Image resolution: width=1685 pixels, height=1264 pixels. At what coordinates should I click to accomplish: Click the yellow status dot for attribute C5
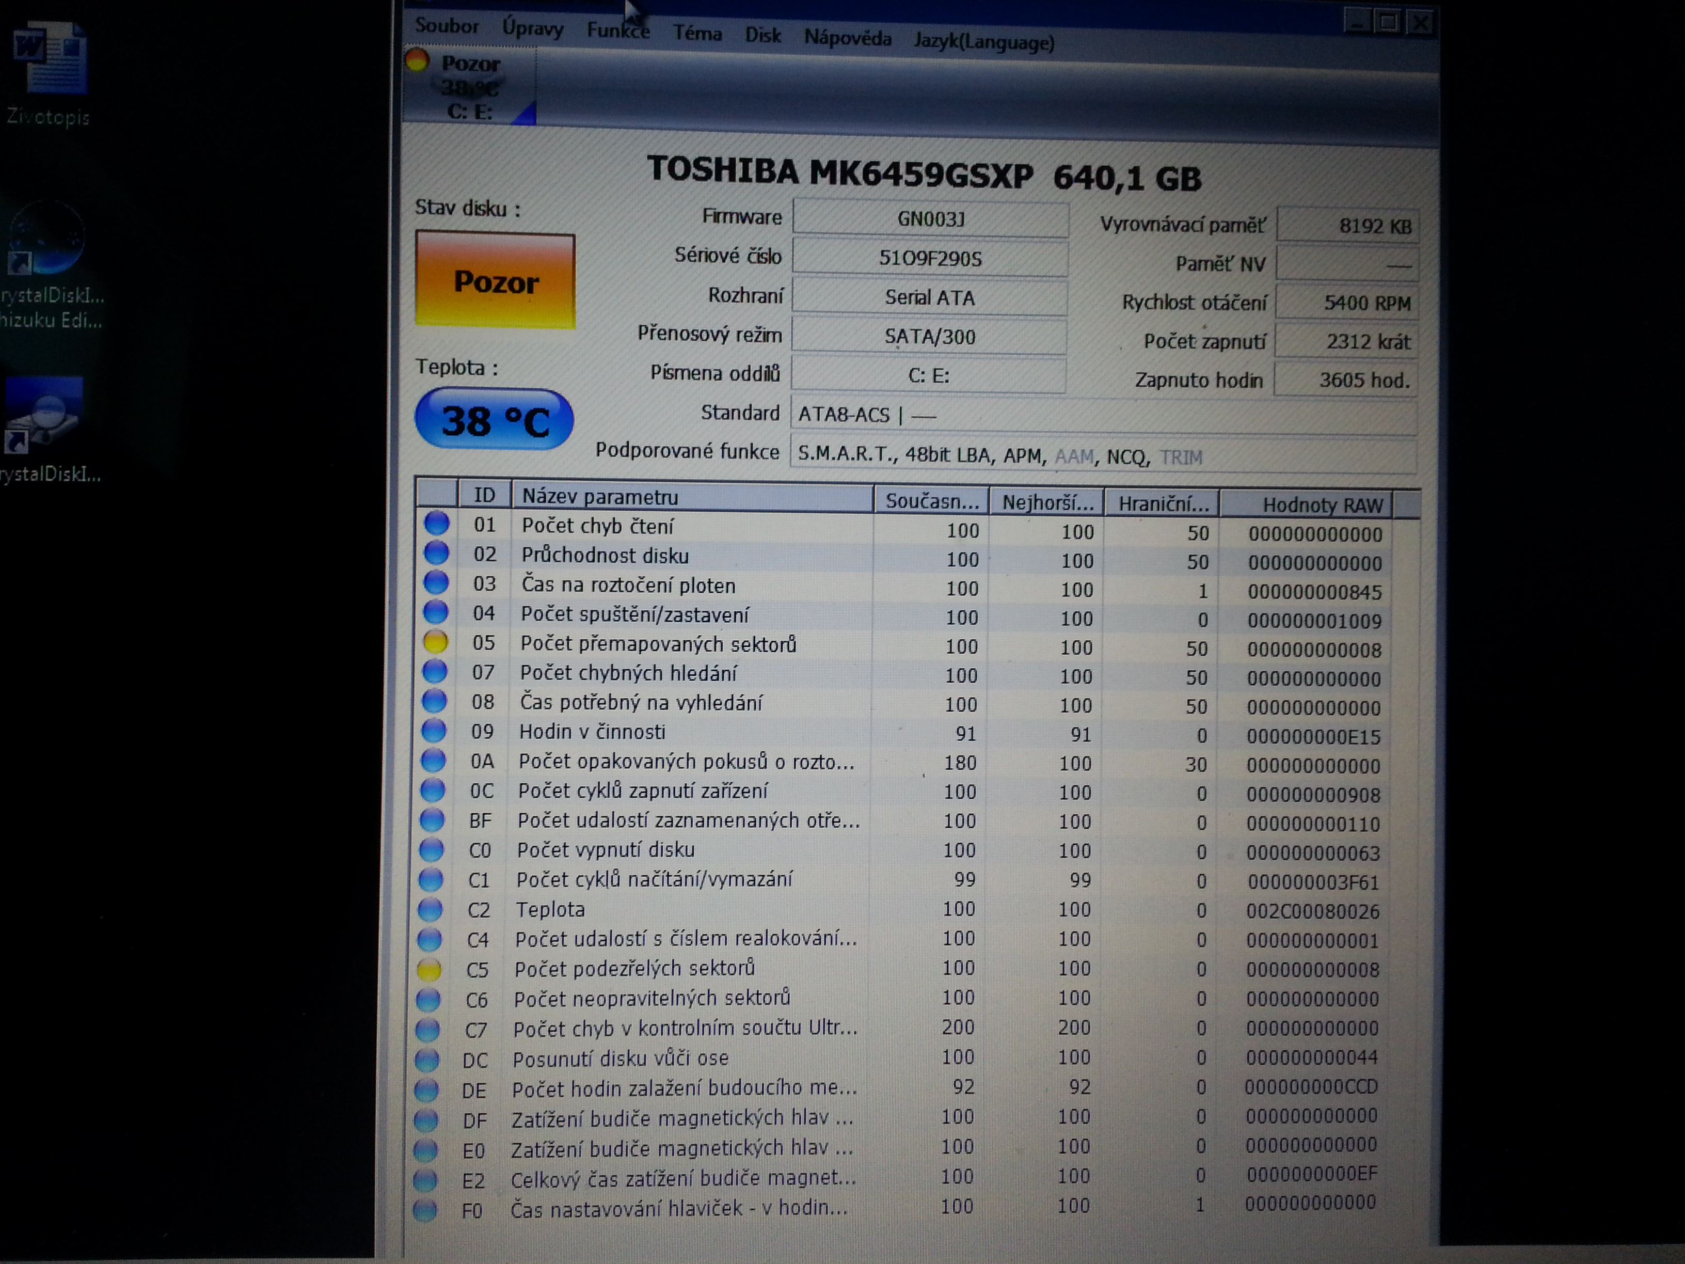429,969
